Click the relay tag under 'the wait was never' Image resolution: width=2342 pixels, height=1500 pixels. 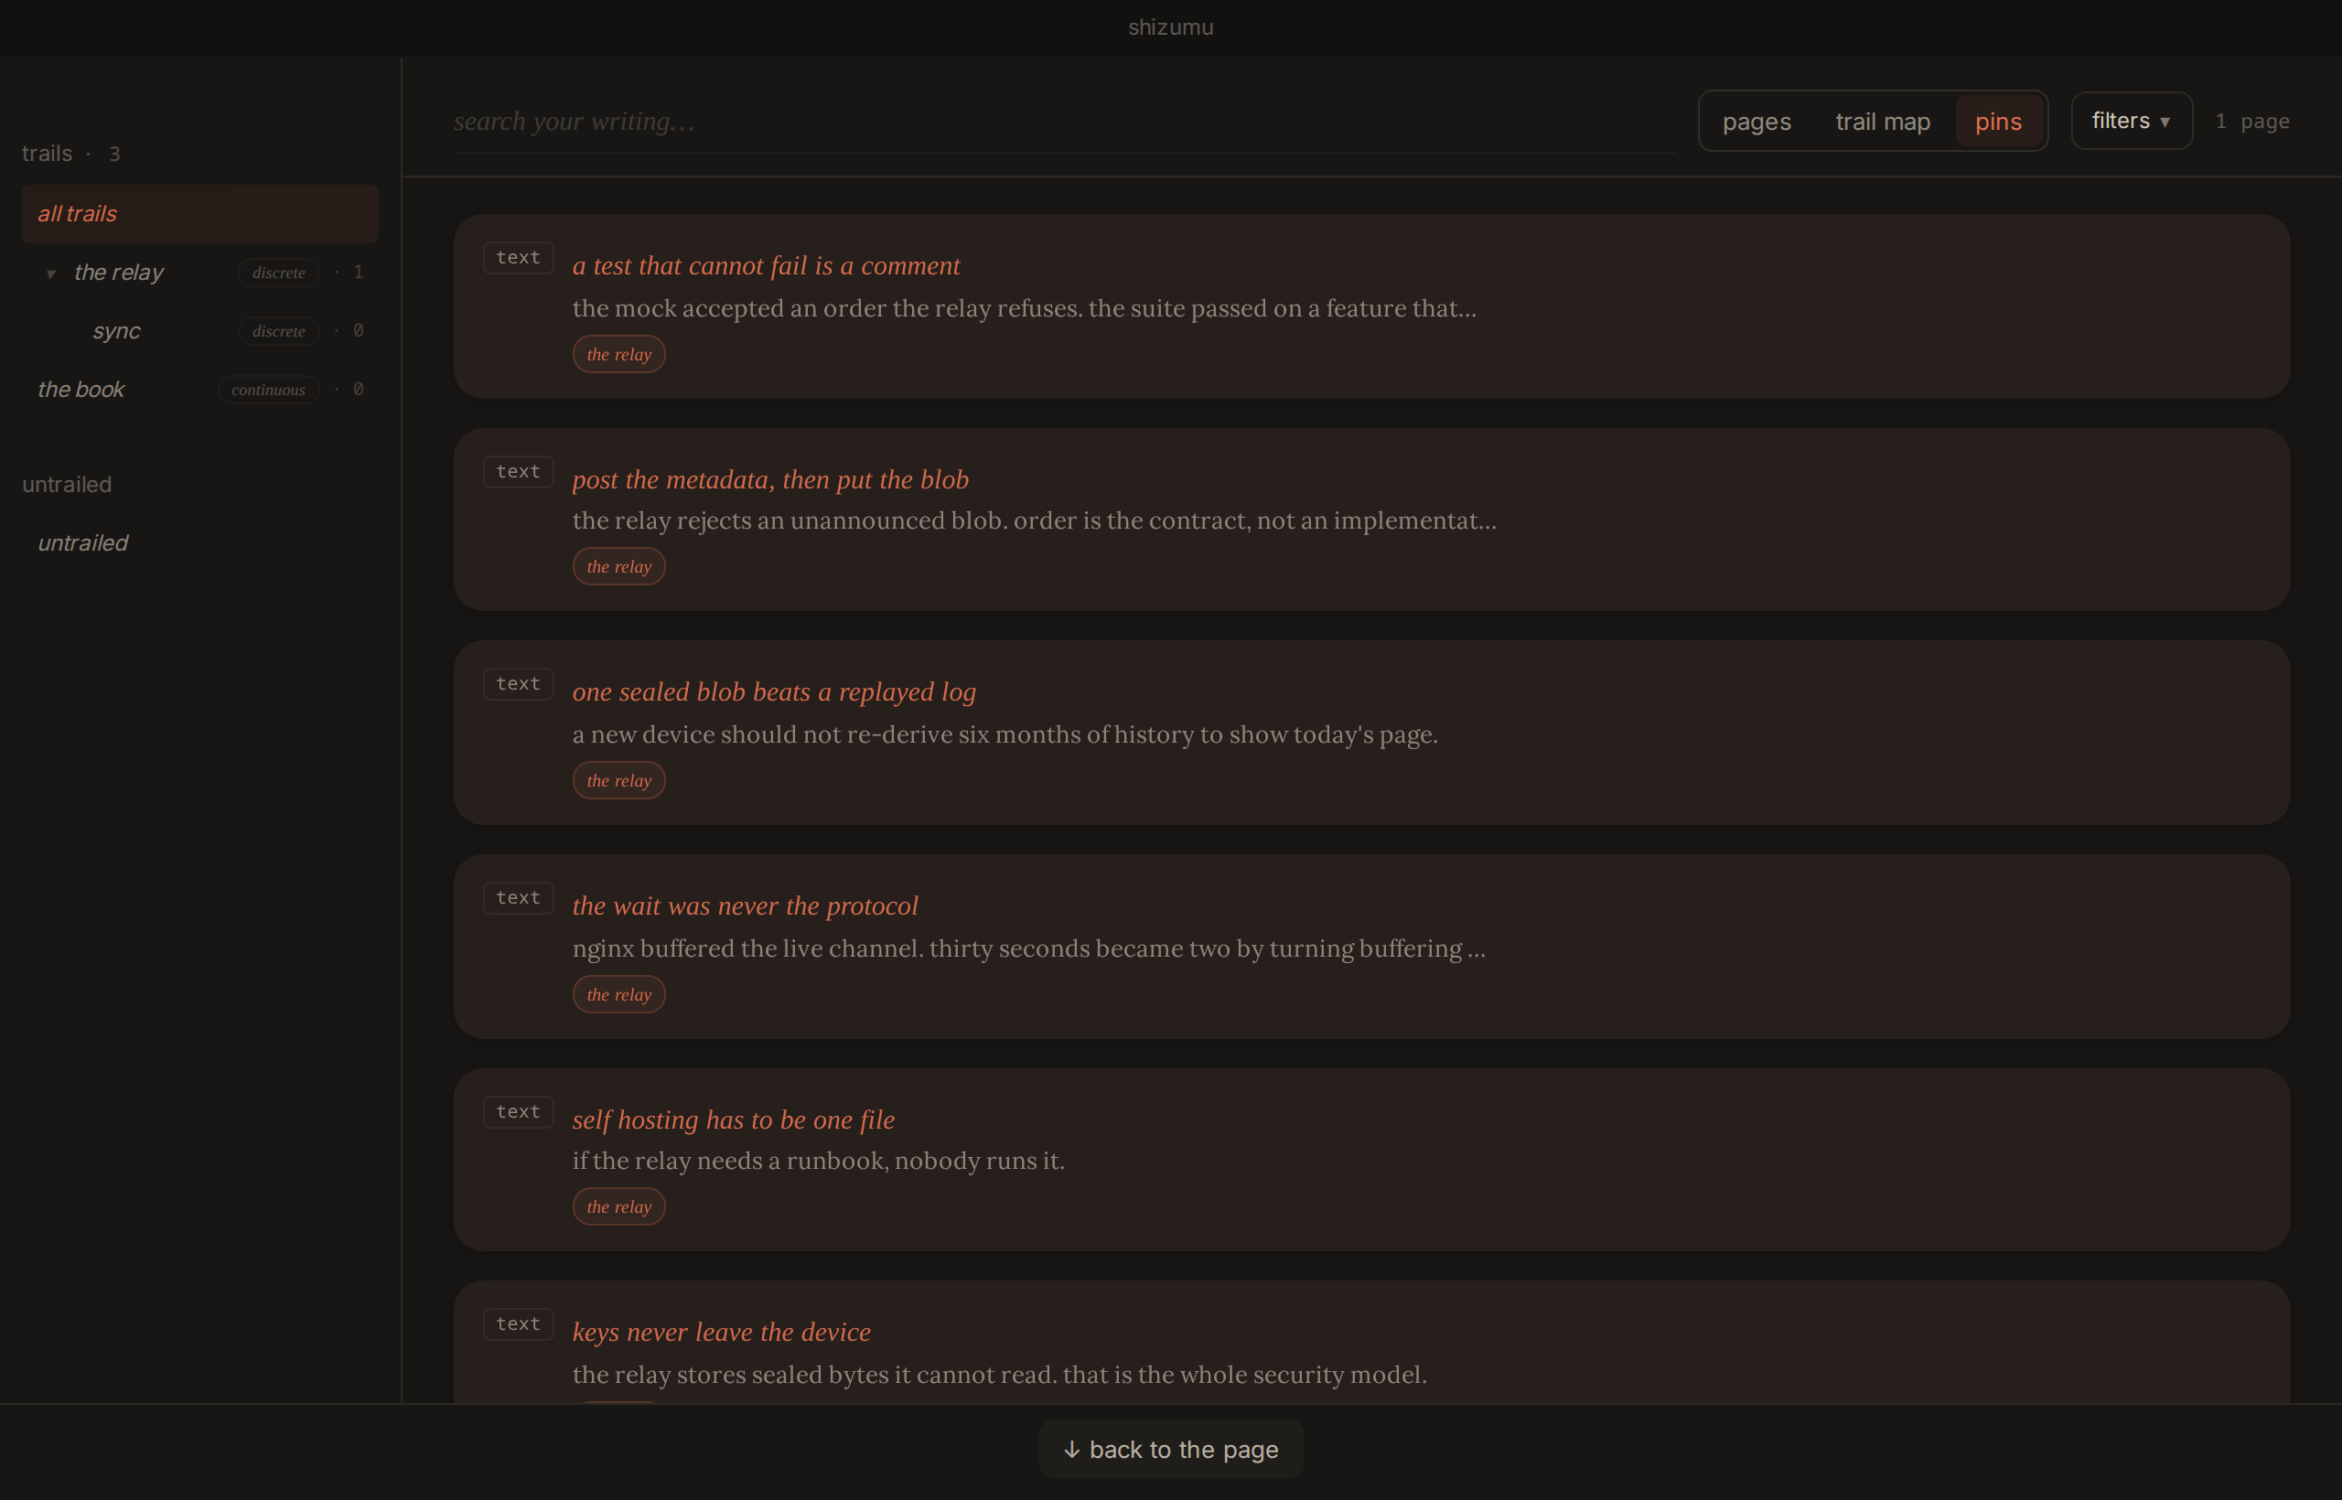point(618,995)
